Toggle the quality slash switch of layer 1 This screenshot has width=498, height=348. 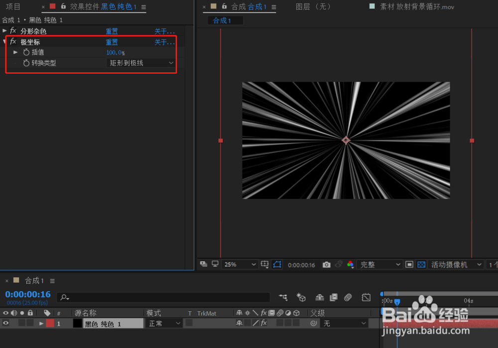click(255, 323)
